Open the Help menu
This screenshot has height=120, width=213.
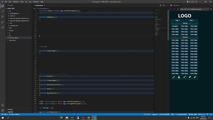[42, 2]
